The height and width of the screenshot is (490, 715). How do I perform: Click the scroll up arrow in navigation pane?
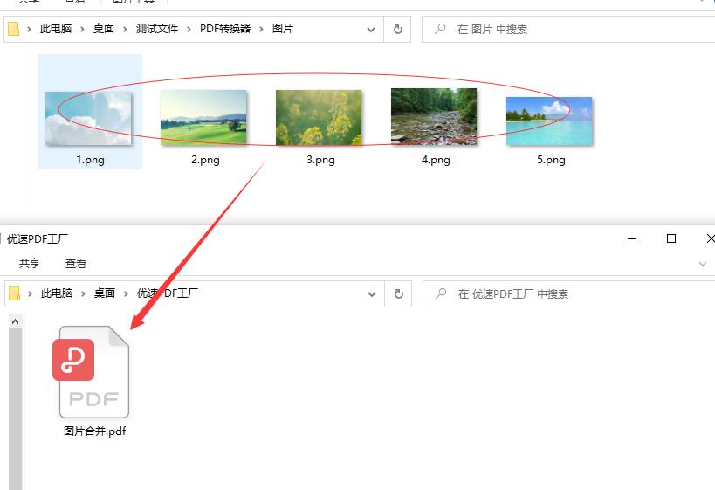15,322
